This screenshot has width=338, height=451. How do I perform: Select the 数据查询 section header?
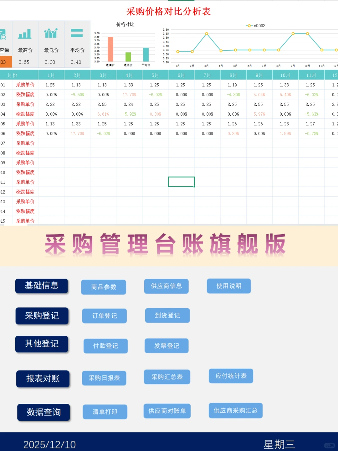point(43,412)
